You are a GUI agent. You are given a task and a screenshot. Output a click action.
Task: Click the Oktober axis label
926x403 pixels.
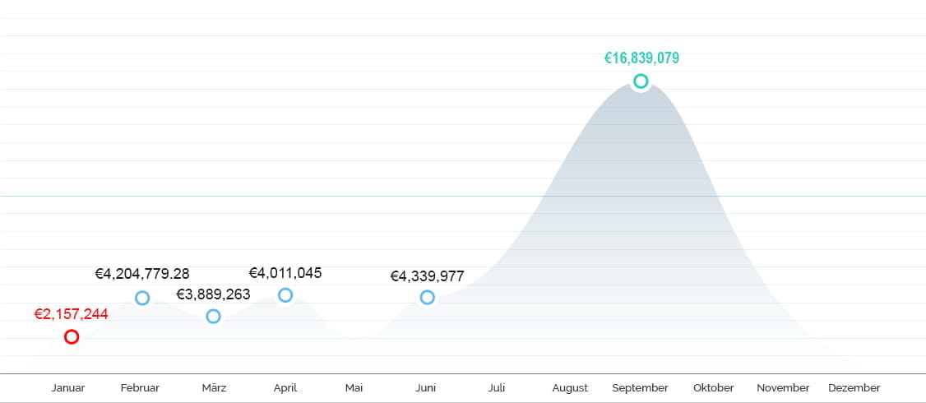point(713,388)
